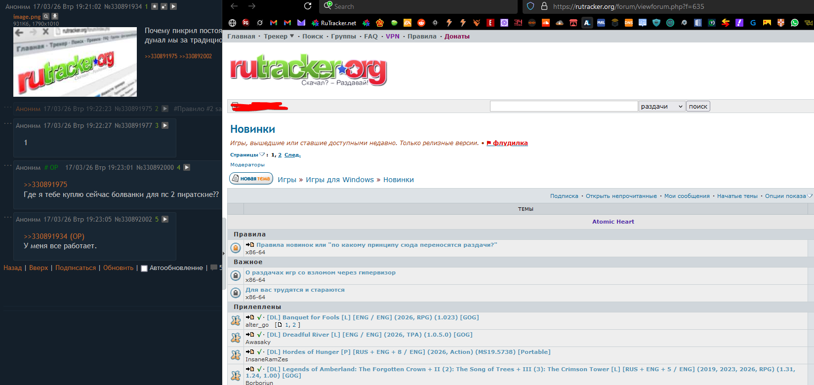This screenshot has width=814, height=385.
Task: Click the image.png file name link
Action: pos(27,17)
